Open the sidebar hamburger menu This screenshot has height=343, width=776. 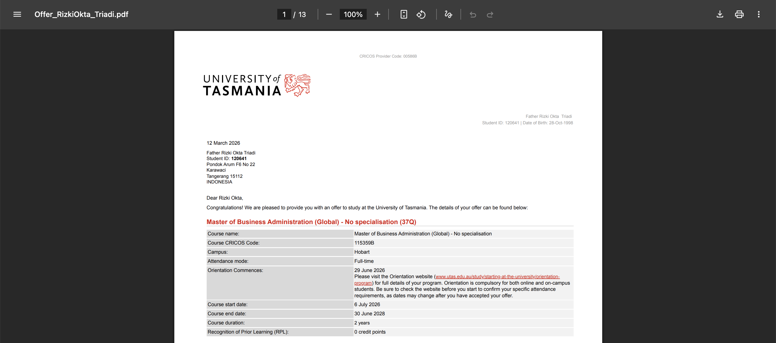click(17, 14)
